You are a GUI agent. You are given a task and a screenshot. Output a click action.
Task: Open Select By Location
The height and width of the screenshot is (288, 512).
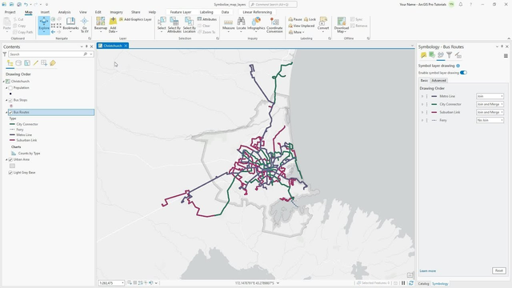[189, 25]
